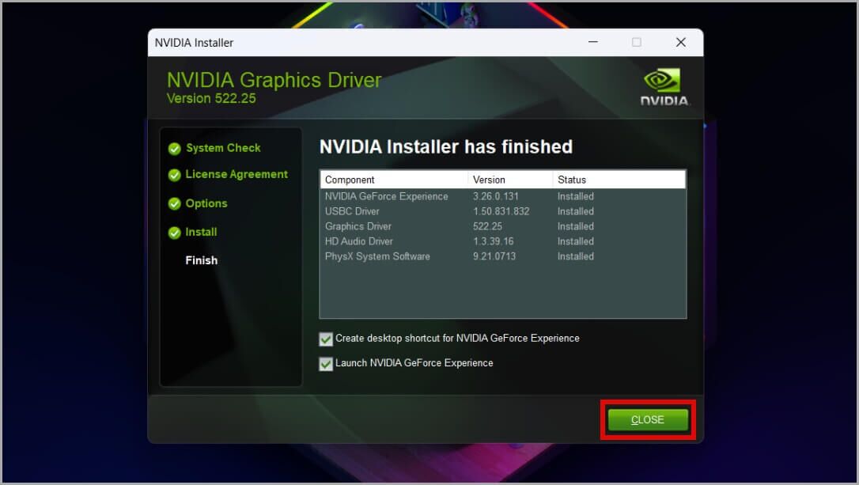This screenshot has height=485, width=859.
Task: Select the Finish step label
Action: point(202,260)
